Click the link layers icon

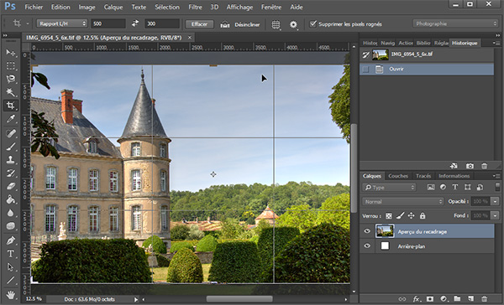tap(402, 299)
